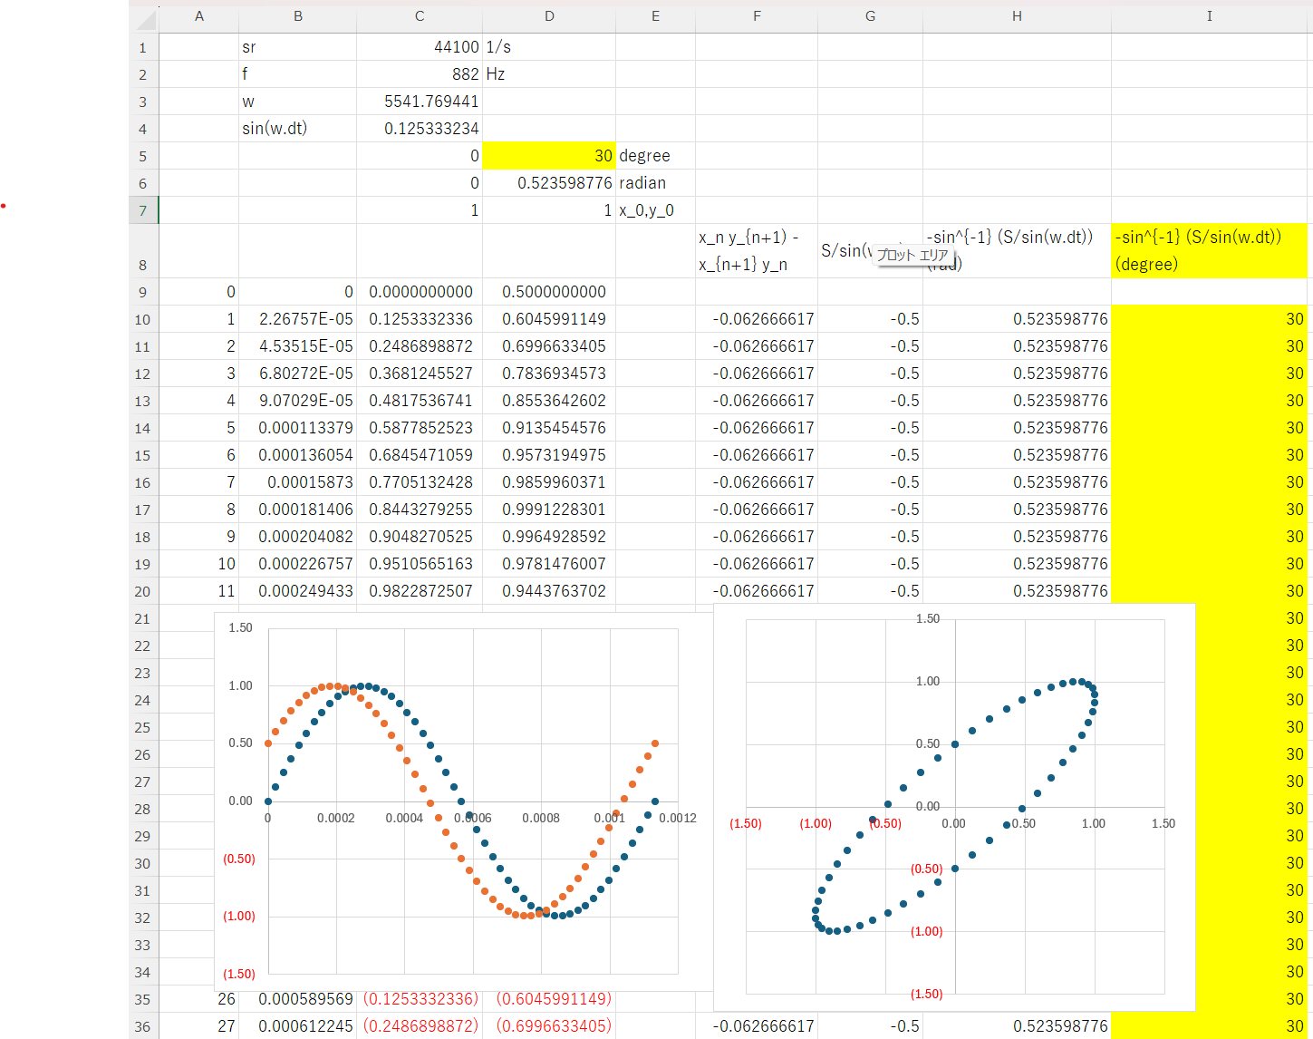
Task: Click the row 20 header
Action: click(x=143, y=592)
